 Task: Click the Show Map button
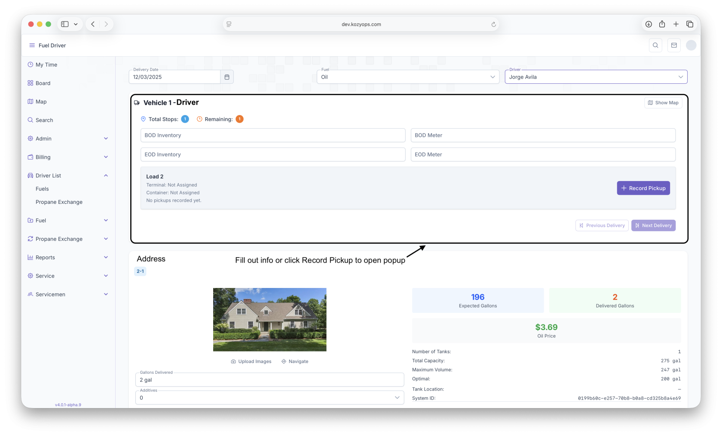click(663, 103)
